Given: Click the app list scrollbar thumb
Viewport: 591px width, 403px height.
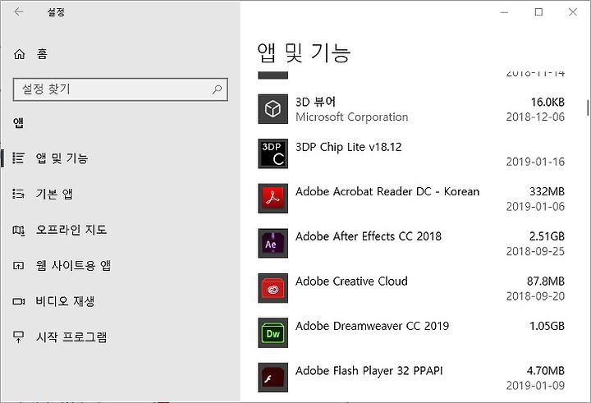Looking at the screenshot, I should [x=587, y=108].
